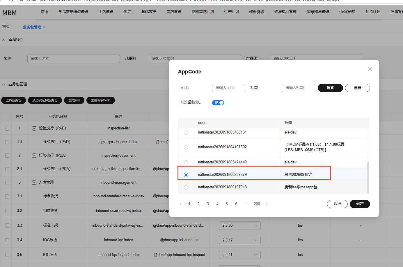
Task: Check the checkbox for row 3.3 标准上架
Action: pos(7,225)
